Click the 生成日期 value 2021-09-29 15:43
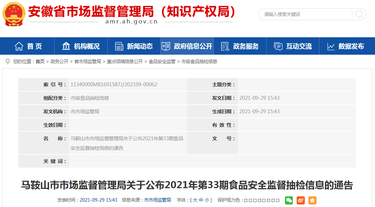This screenshot has height=207, width=375. point(259,111)
